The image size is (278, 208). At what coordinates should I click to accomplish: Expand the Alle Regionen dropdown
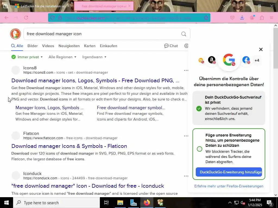pyautogui.click(x=62, y=57)
